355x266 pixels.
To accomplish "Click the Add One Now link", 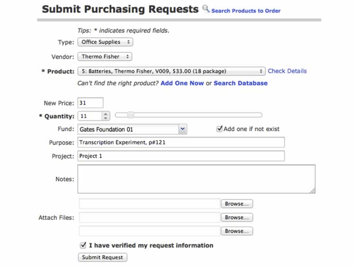I will point(182,83).
